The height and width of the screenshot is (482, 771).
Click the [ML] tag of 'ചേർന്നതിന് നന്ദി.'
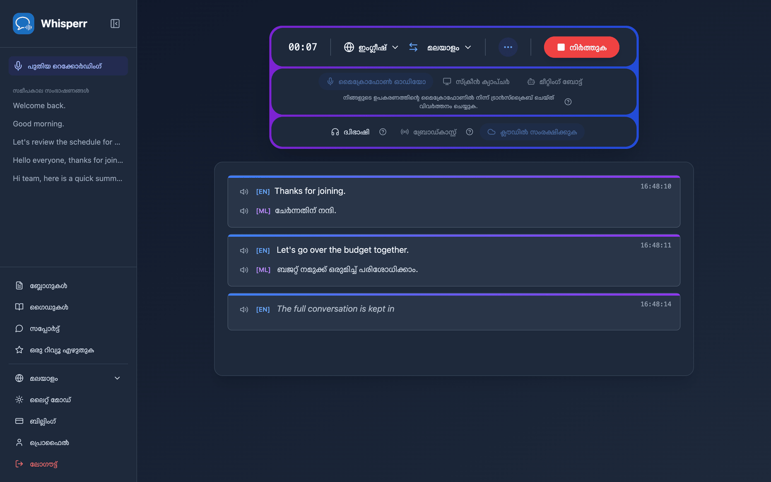[x=263, y=211]
